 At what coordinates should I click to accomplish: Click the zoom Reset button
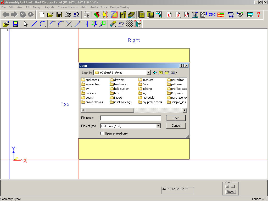click(x=231, y=192)
